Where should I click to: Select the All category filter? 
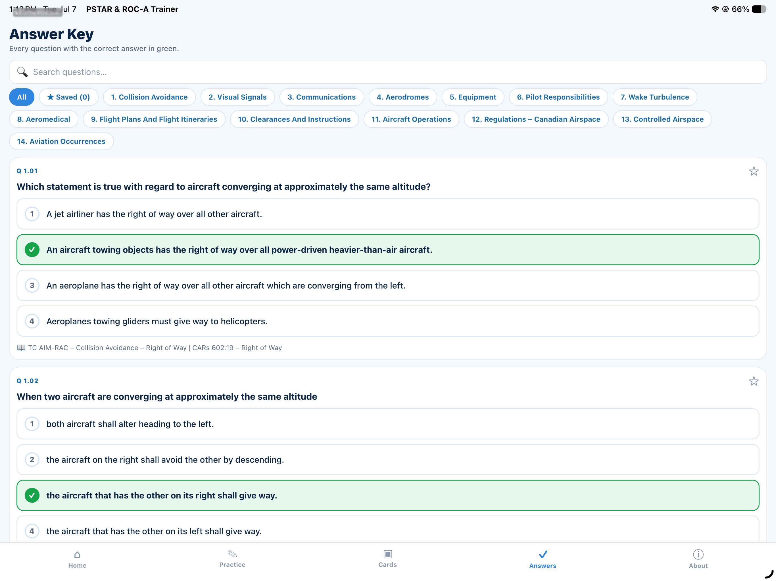point(22,97)
